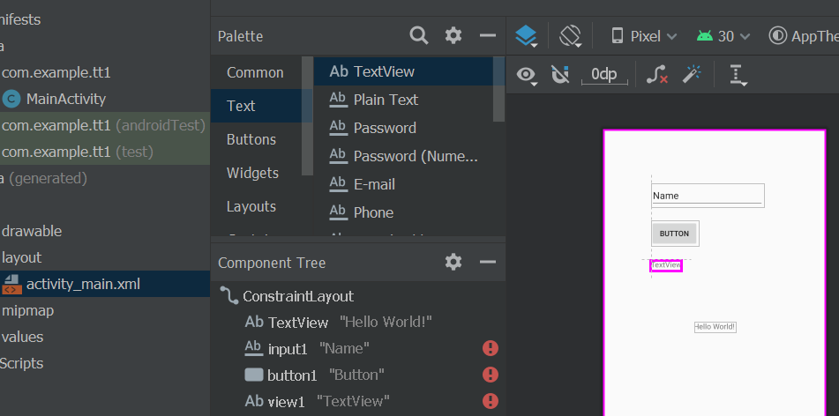This screenshot has width=839, height=416.
Task: Open View Options eye dropdown
Action: tap(527, 75)
